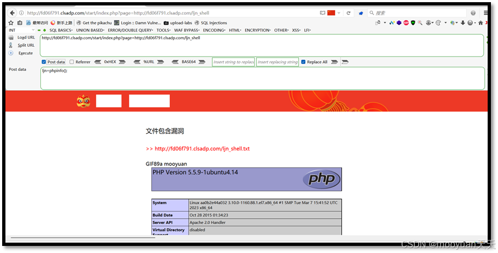Open the INT type dropdown

pos(21,30)
